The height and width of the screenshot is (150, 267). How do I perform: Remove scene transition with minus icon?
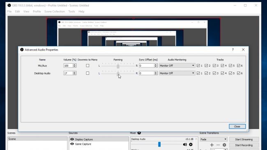[x=218, y=145]
